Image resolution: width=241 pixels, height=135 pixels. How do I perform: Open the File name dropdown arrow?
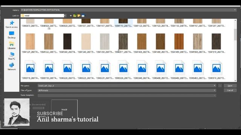[214, 86]
